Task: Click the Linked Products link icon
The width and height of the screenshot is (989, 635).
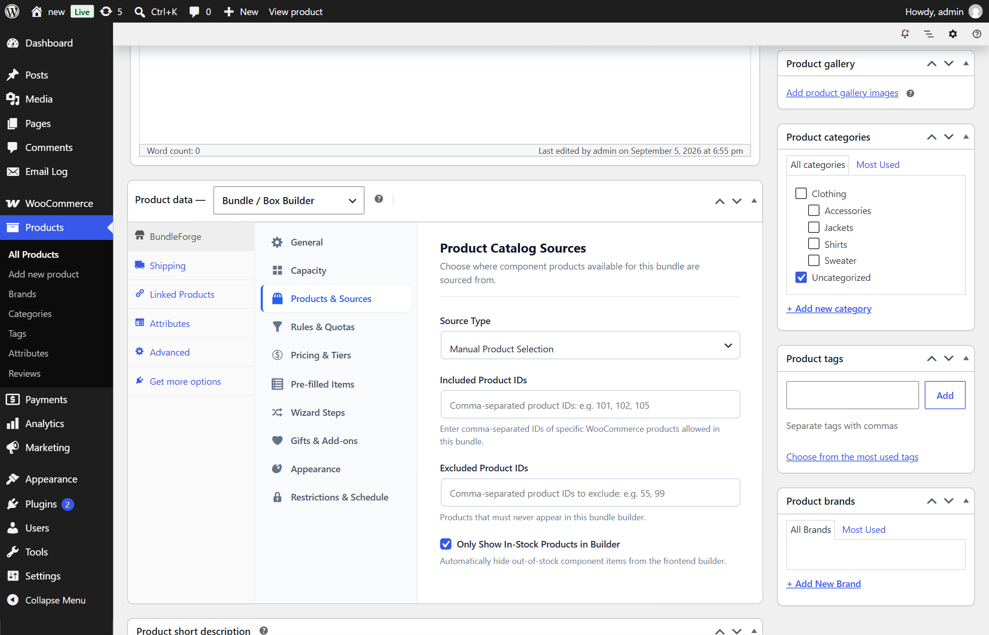Action: pyautogui.click(x=140, y=294)
